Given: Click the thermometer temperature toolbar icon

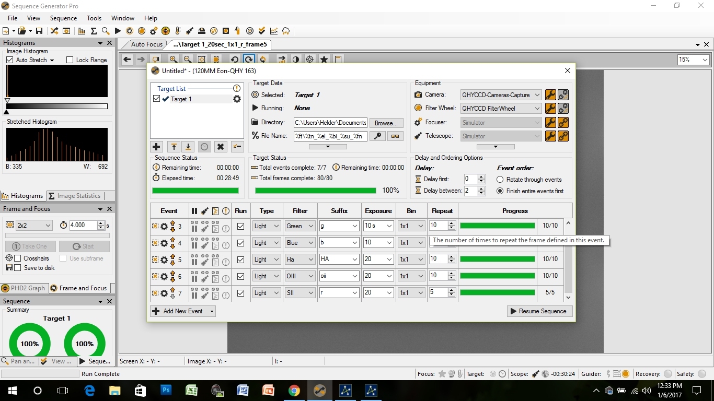Looking at the screenshot, I should (x=178, y=31).
